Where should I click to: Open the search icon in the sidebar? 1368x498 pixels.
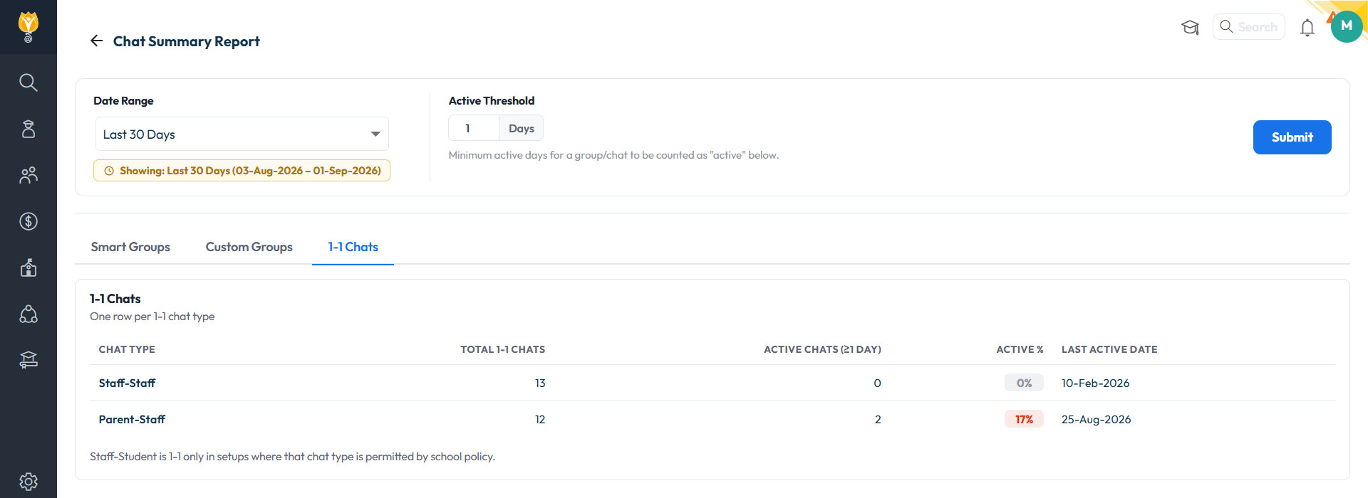point(28,83)
